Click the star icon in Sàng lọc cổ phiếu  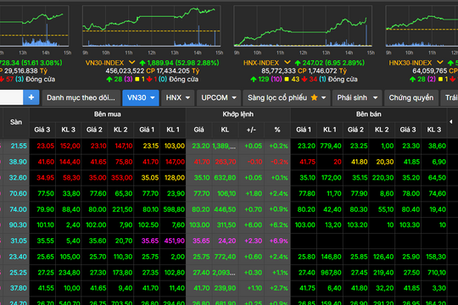[315, 97]
